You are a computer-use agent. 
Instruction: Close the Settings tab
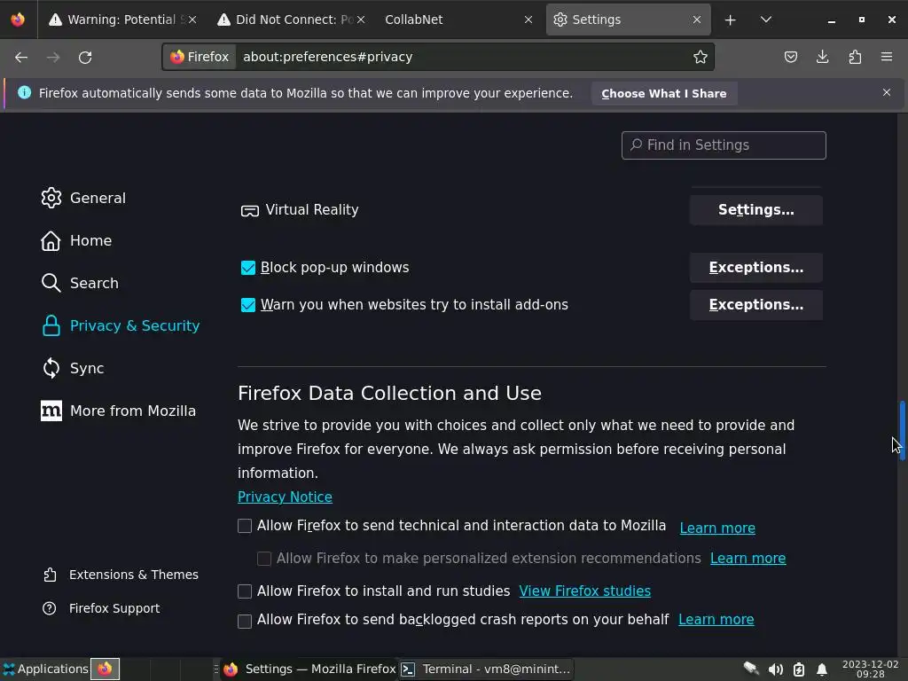pyautogui.click(x=697, y=20)
